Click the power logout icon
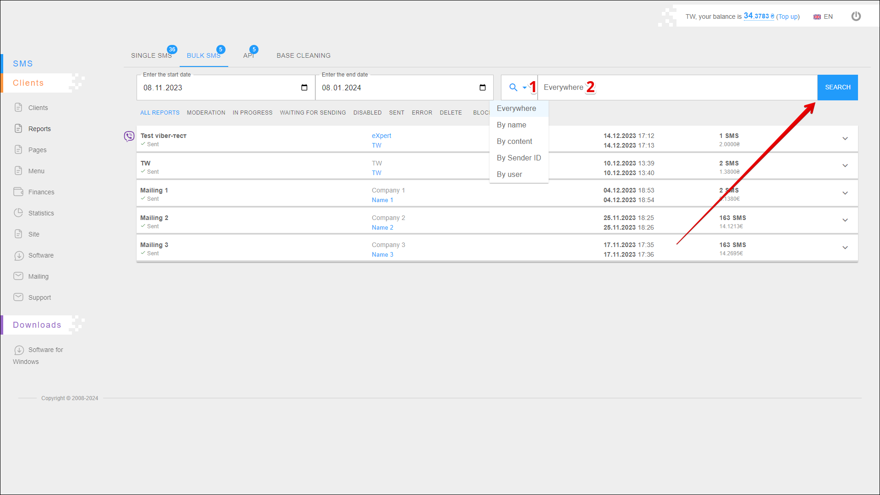Image resolution: width=880 pixels, height=495 pixels. click(856, 16)
